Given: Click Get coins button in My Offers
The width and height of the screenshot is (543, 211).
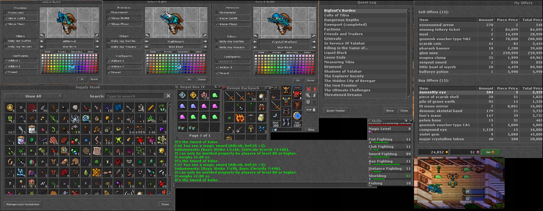Looking at the screenshot, I should (490, 152).
